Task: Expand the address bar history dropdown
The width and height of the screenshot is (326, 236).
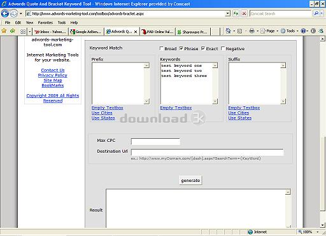Action: coord(227,14)
